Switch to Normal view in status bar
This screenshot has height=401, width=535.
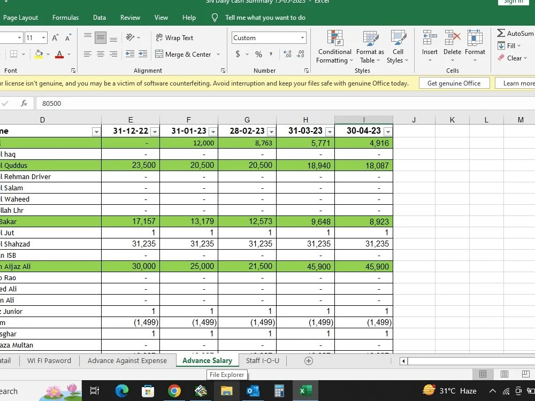[x=483, y=374]
